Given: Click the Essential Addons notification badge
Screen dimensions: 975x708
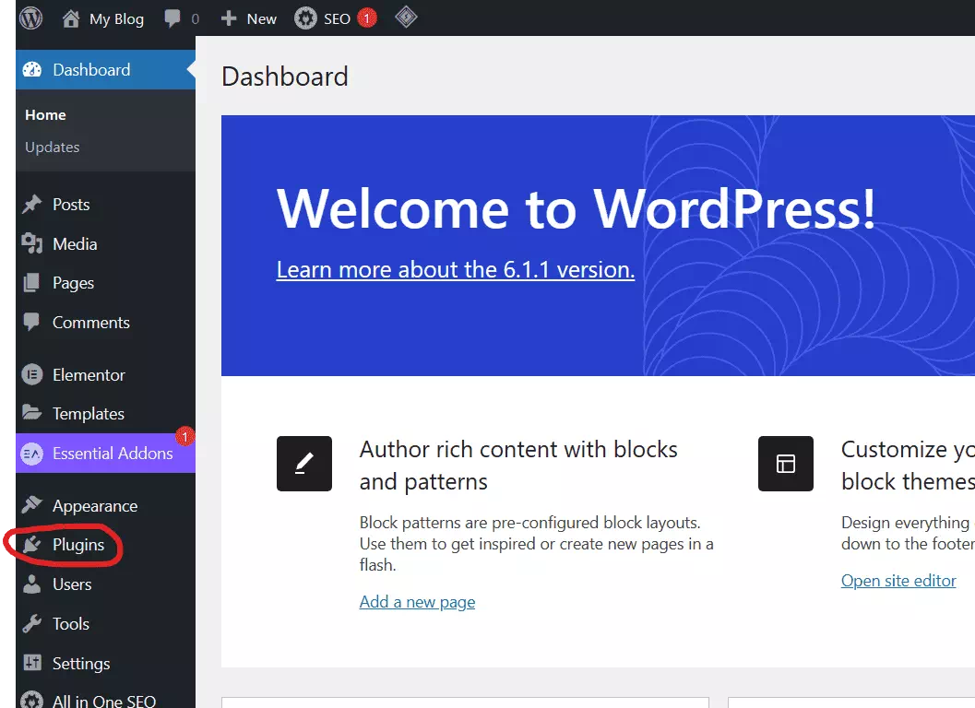Looking at the screenshot, I should coord(184,437).
